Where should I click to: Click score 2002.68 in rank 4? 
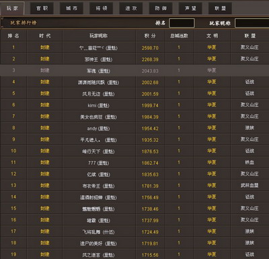click(150, 82)
